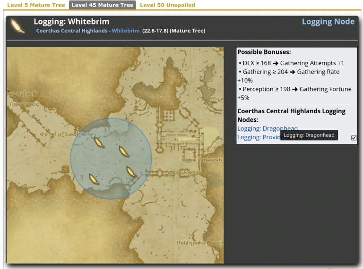Click the Possible Bonuses heading
Viewport: 363px width, 269px height.
[x=264, y=52]
